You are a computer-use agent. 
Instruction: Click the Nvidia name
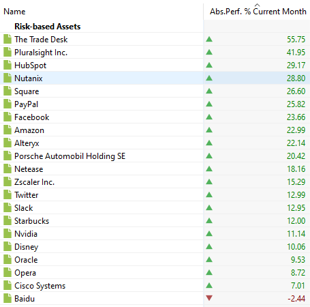(26, 234)
